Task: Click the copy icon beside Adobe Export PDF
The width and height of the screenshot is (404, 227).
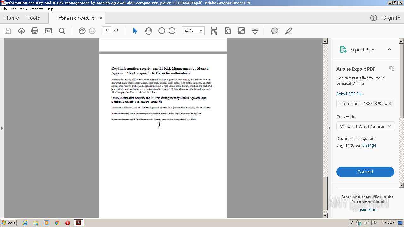Action: pyautogui.click(x=392, y=68)
